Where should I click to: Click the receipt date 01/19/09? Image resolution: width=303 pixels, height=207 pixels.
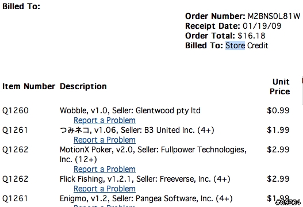click(x=262, y=26)
